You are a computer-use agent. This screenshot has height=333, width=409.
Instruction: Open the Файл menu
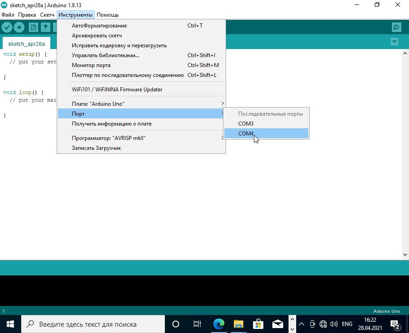[8, 15]
